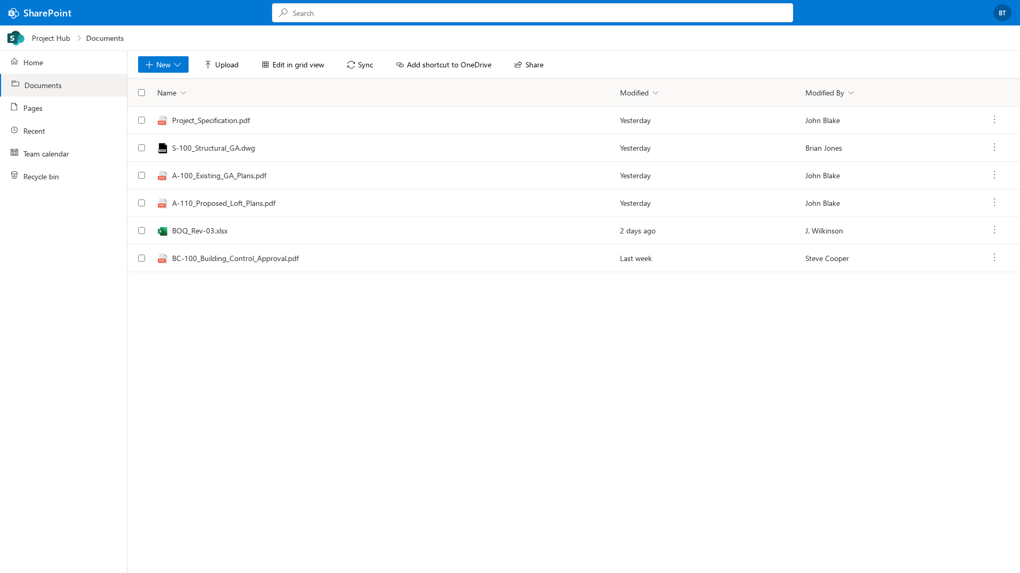The image size is (1020, 573).
Task: Click the PDF icon for A-100_Existing_GA_Plans
Action: pyautogui.click(x=163, y=176)
